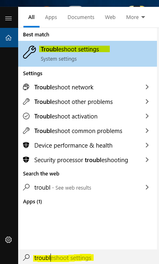Expand arrow for Troubleshoot other problems
The height and width of the screenshot is (264, 159).
point(147,101)
